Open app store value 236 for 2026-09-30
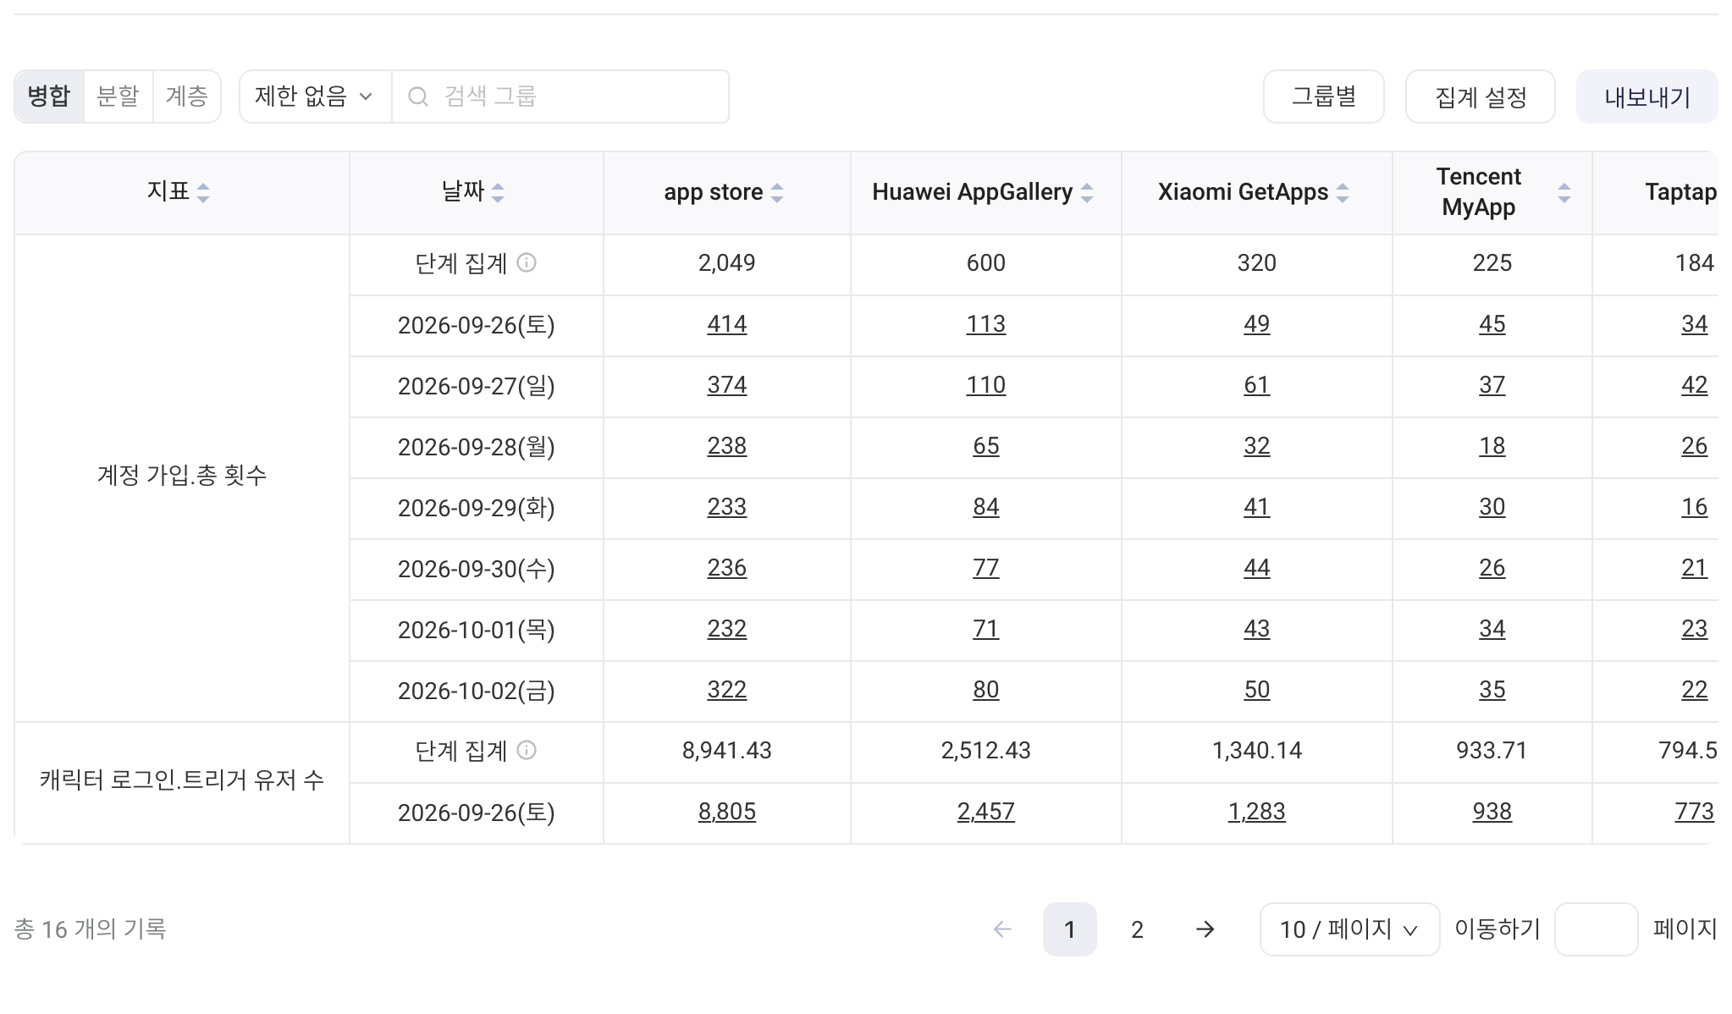Viewport: 1732px width, 1014px height. pos(727,568)
